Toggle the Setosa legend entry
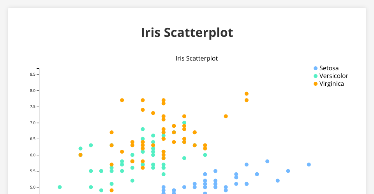Image resolution: width=374 pixels, height=194 pixels. [329, 68]
